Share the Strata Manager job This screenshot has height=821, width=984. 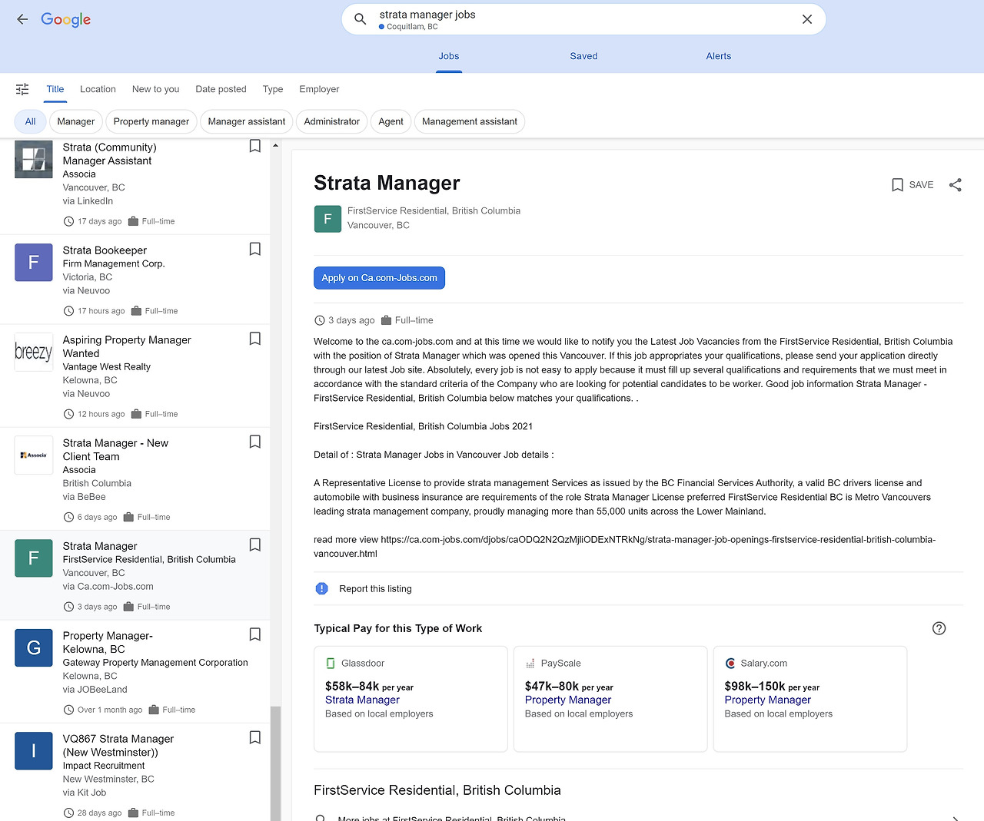click(956, 185)
